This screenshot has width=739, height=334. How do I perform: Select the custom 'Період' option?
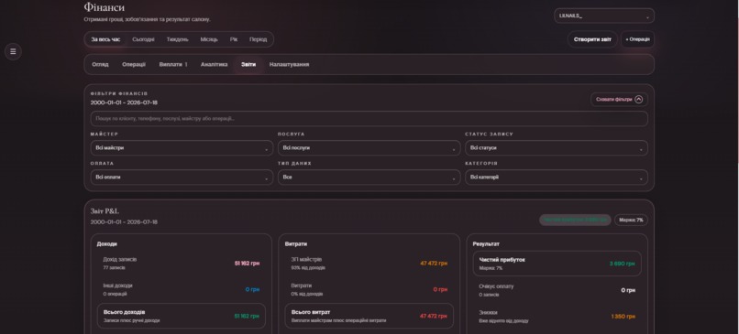pyautogui.click(x=259, y=39)
